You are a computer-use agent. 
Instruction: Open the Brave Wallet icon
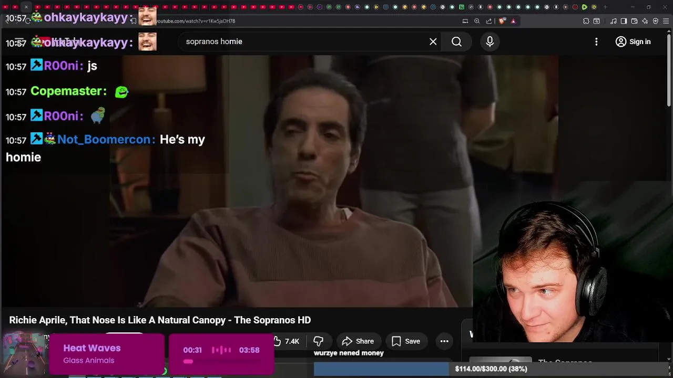pos(634,21)
